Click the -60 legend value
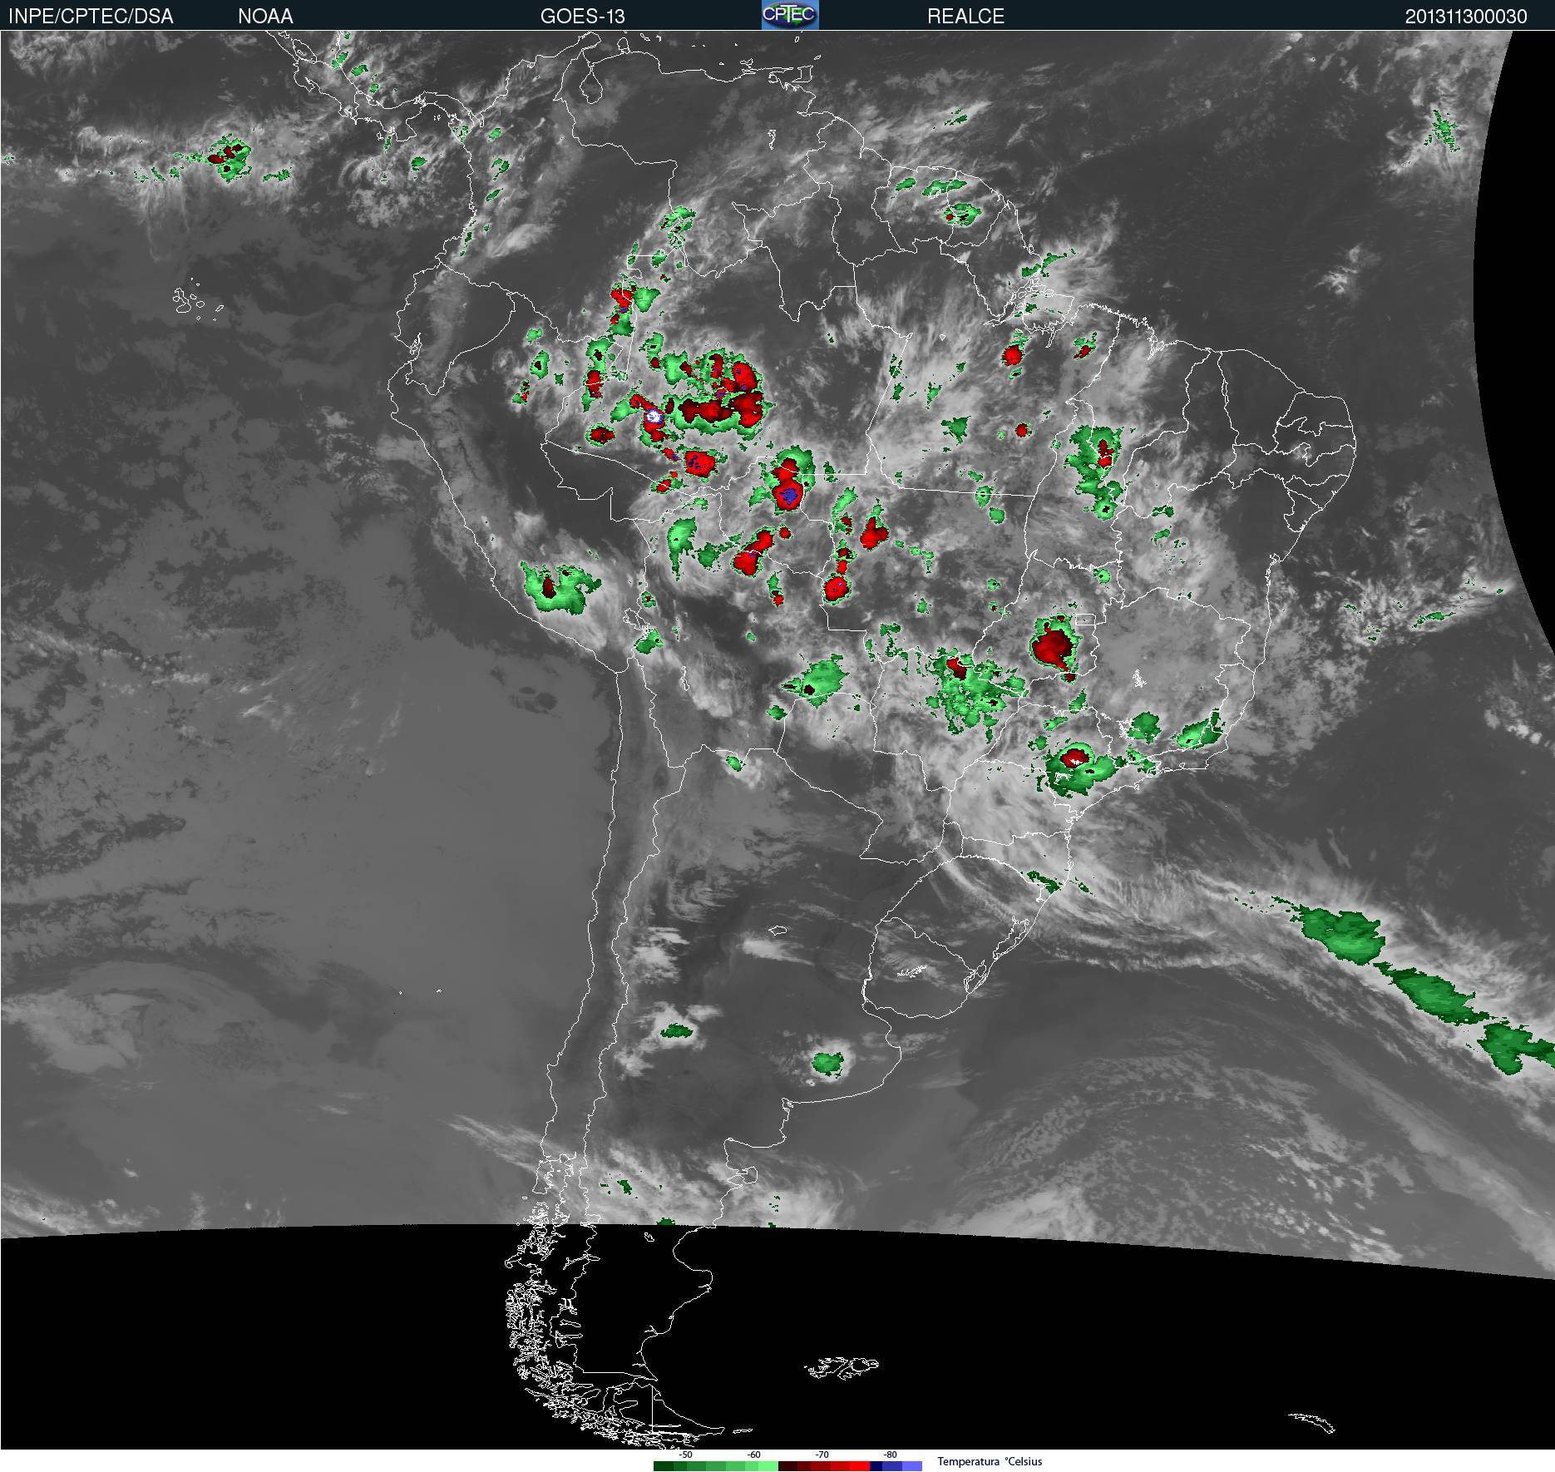The width and height of the screenshot is (1555, 1472). [x=753, y=1455]
